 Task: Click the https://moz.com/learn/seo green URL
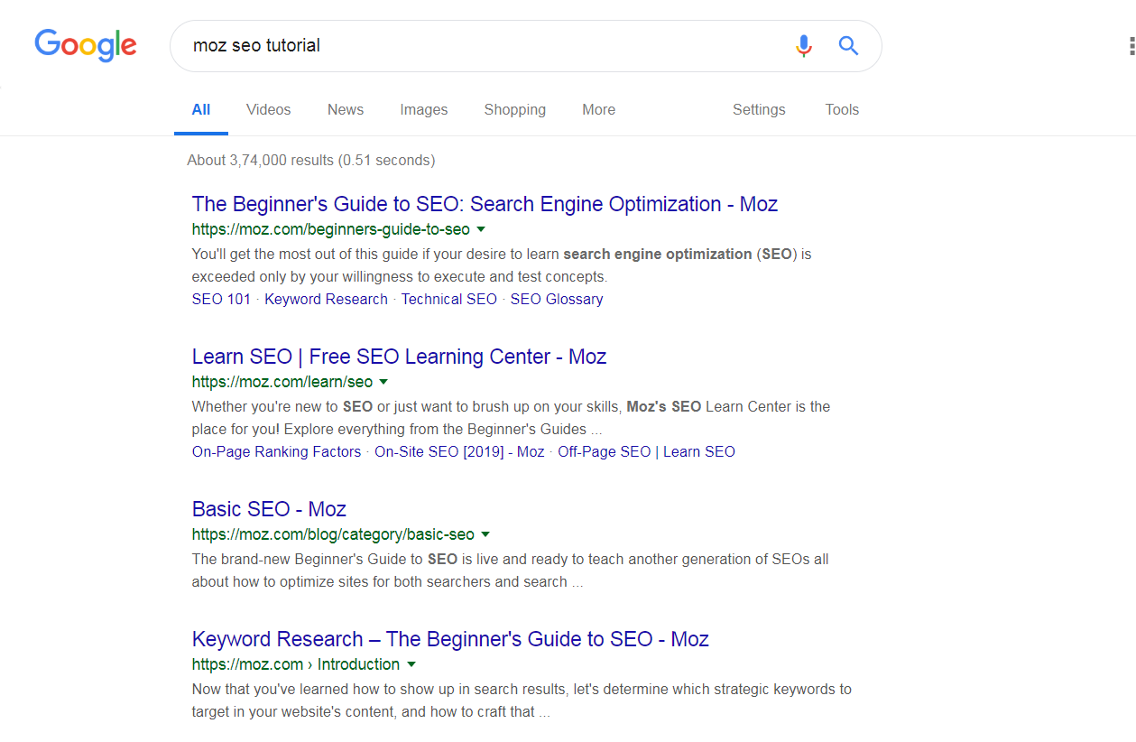point(282,382)
